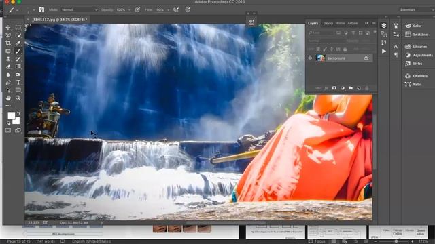This screenshot has height=244, width=435.
Task: Open the Swatches panel
Action: coord(417,35)
